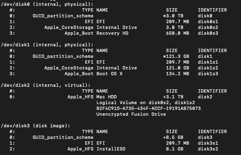This screenshot has width=241, height=155.
Task: Select the "+3.1 TB" size value
Action: [173, 97]
